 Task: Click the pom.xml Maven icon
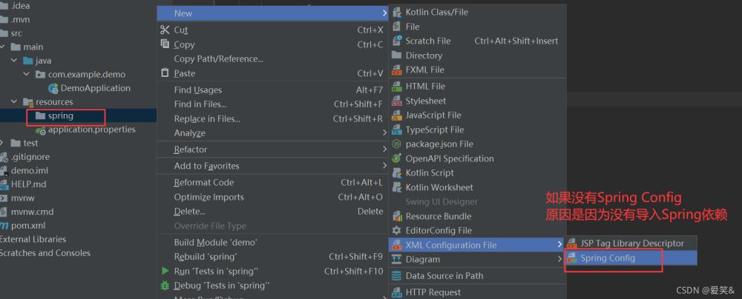click(x=4, y=226)
